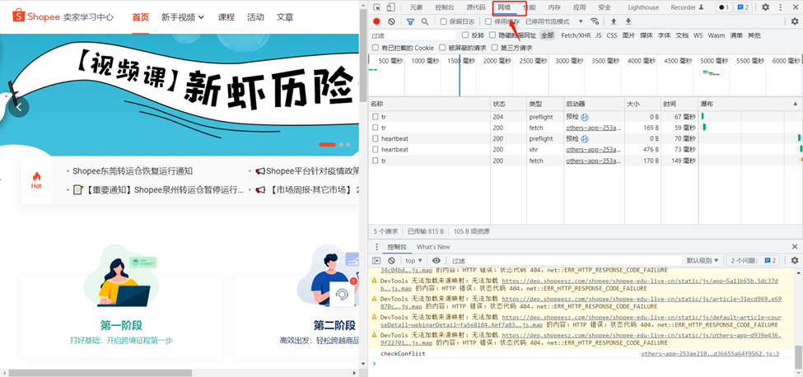Tick the 隐藏数据网址 checkbox
The width and height of the screenshot is (803, 377).
[493, 35]
